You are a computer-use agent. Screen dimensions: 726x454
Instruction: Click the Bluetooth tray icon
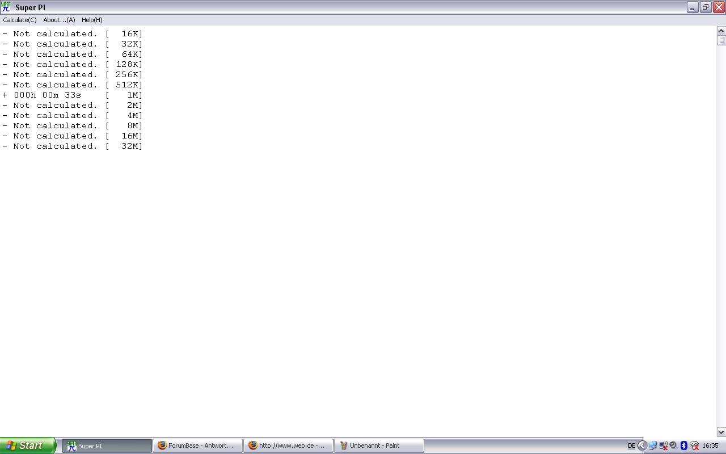684,445
